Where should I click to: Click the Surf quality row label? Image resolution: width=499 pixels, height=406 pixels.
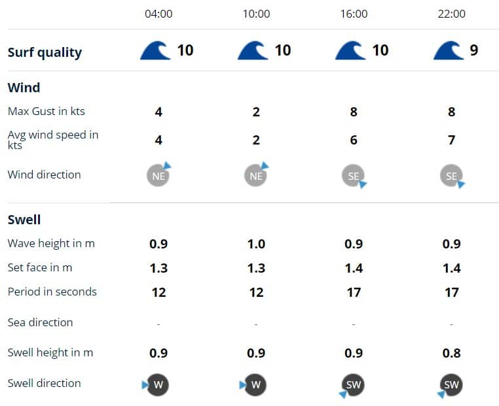click(x=45, y=52)
